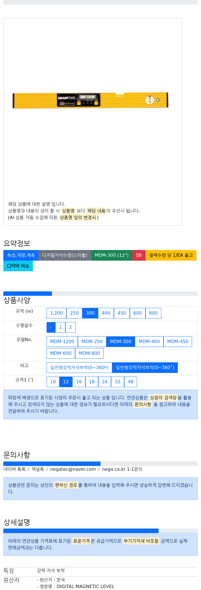Click the 측정,계량,계측 category tag
201x590 pixels.
[21, 255]
